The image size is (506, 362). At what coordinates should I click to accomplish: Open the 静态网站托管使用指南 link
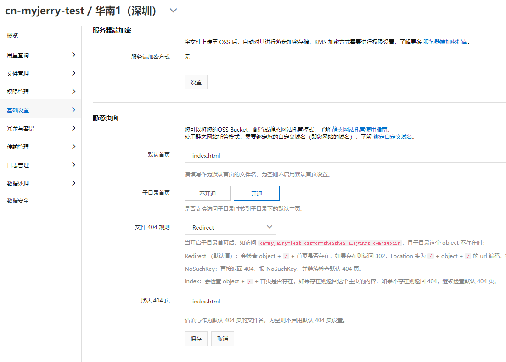(360, 130)
